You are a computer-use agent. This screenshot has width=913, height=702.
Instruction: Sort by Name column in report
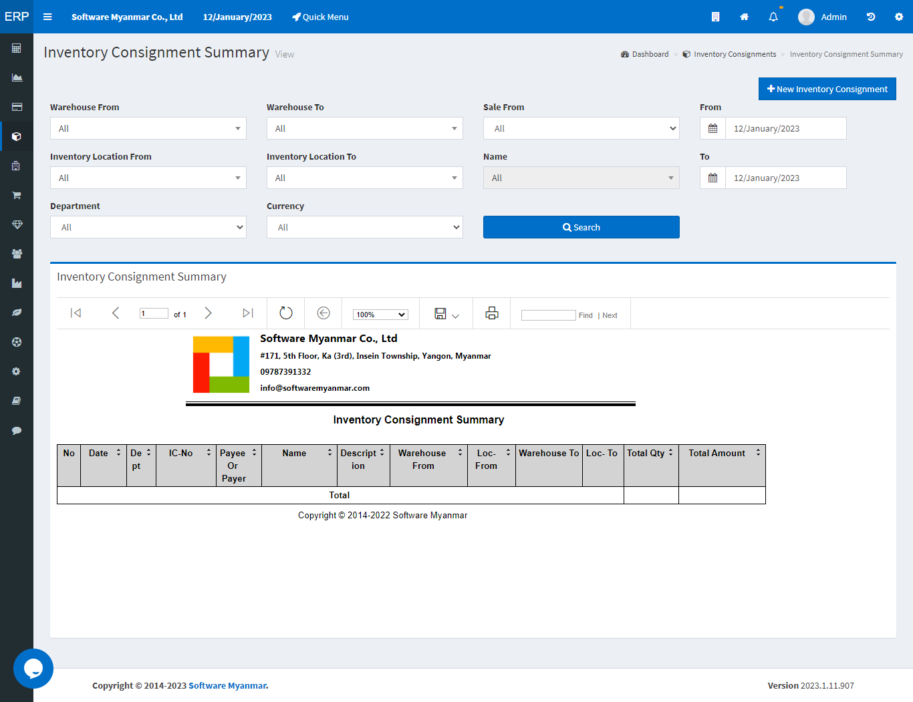330,453
